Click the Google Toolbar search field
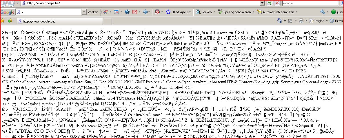 click(x=51, y=12)
